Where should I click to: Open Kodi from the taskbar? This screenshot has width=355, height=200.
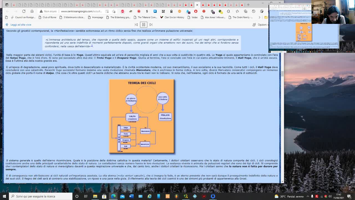coord(195,196)
